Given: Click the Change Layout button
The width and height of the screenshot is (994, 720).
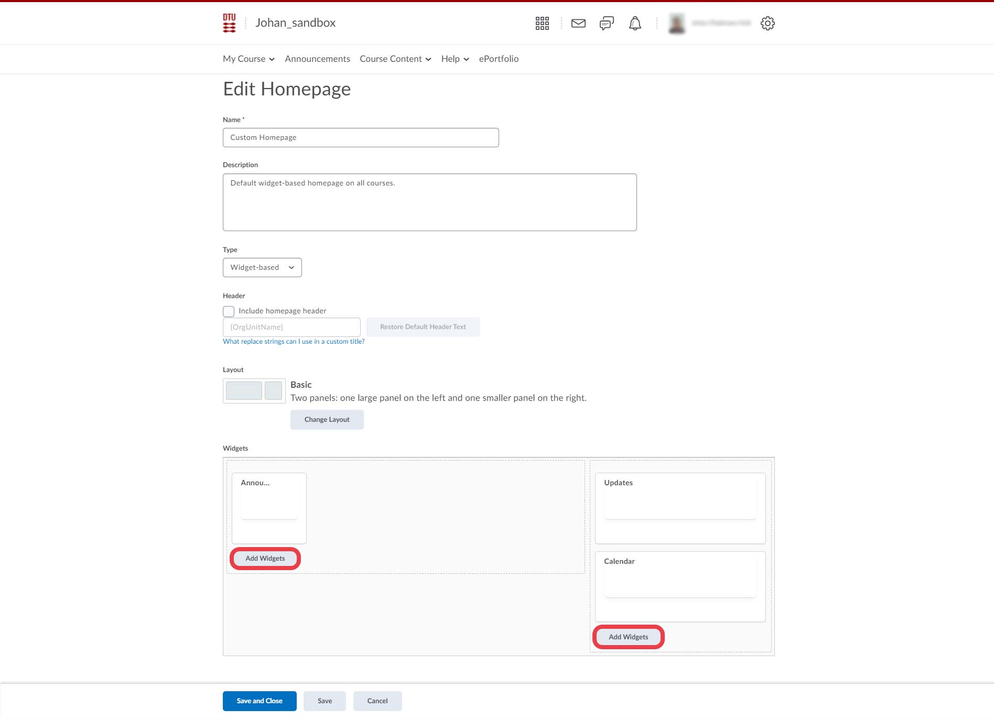Looking at the screenshot, I should pos(327,419).
